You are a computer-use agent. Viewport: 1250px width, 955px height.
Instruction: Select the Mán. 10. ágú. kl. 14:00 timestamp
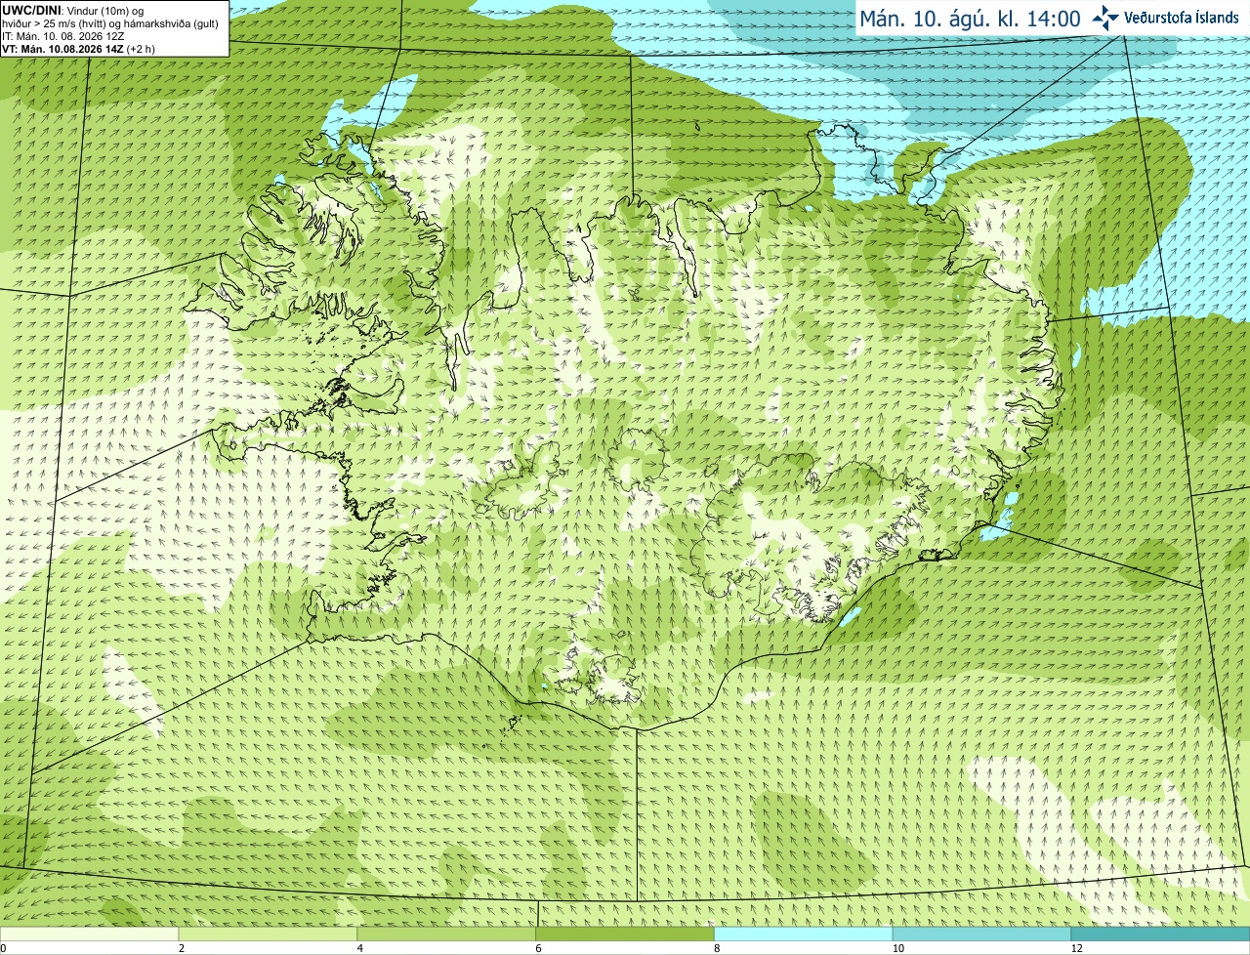click(970, 19)
